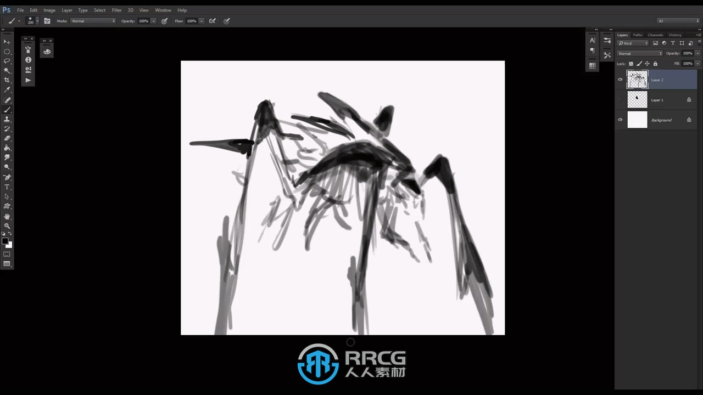Open the Filter menu
The width and height of the screenshot is (703, 395).
[x=117, y=10]
